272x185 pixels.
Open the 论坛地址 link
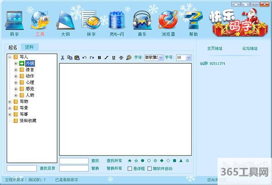[x=248, y=48]
